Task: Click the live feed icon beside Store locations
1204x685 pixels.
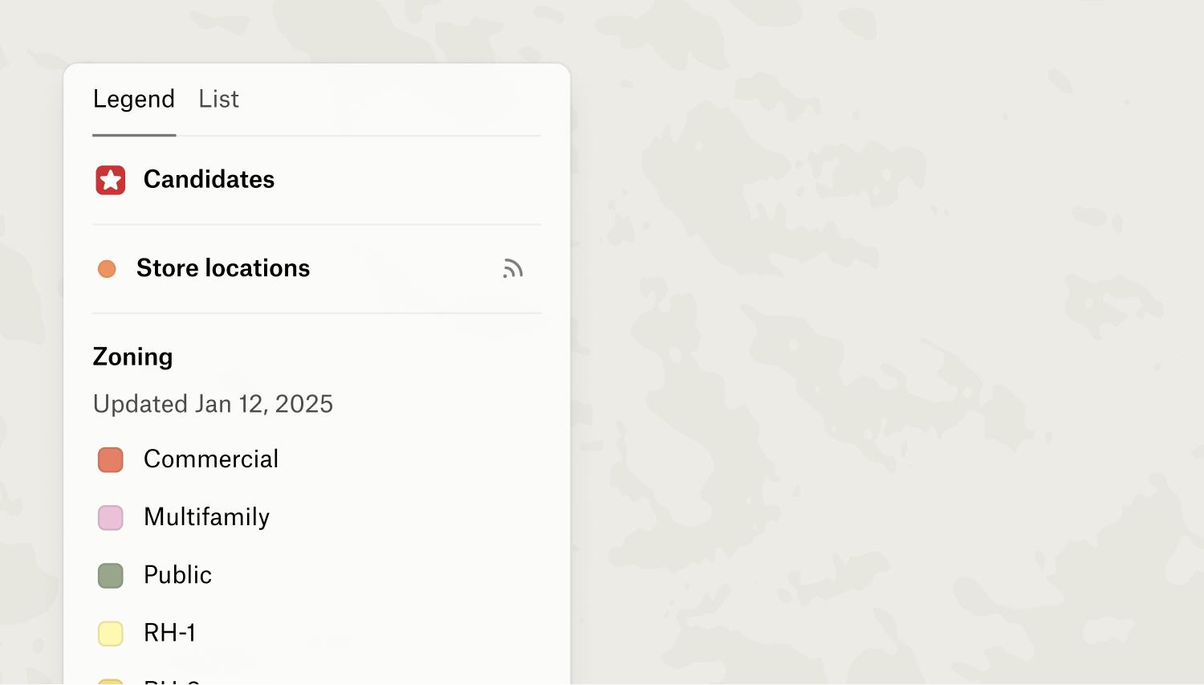Action: click(x=513, y=268)
